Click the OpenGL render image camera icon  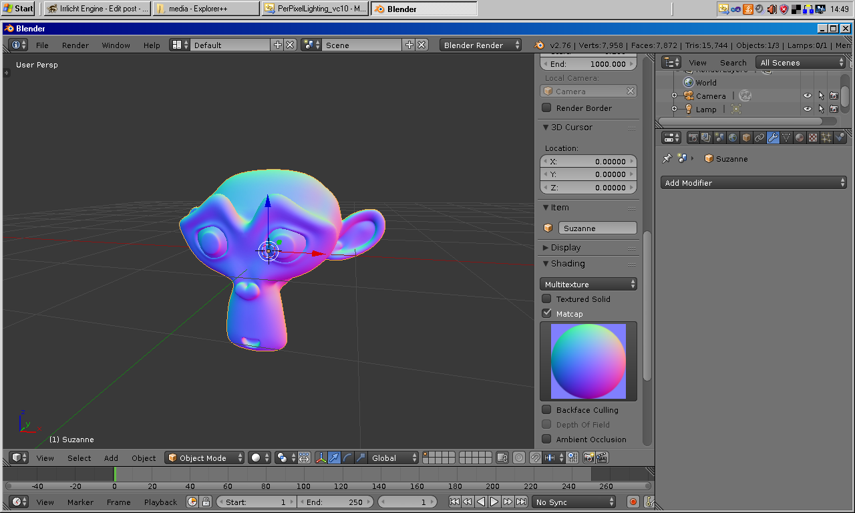(588, 458)
